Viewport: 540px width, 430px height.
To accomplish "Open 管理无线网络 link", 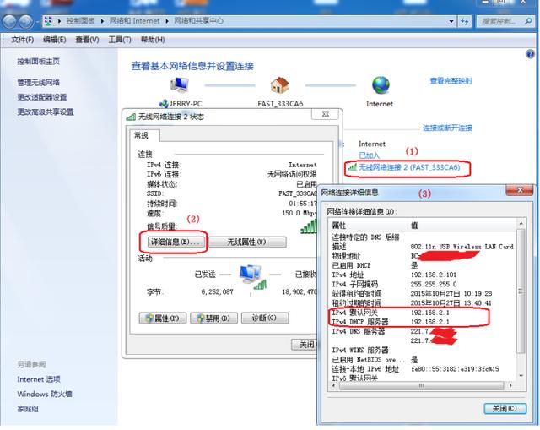I will coord(38,83).
